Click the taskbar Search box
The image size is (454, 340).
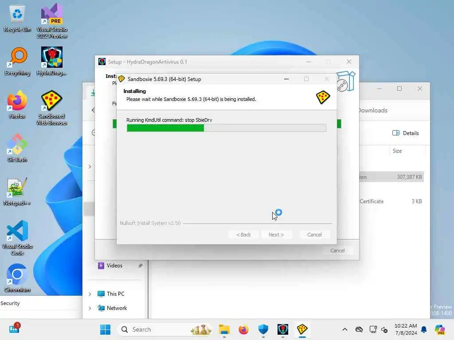165,329
